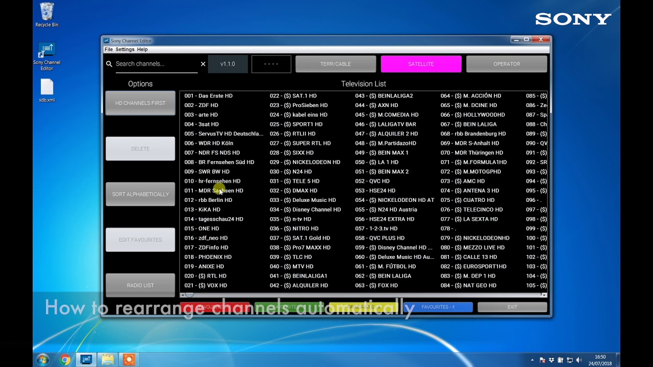Select channel 052 - QVC HD
Image resolution: width=653 pixels, height=367 pixels.
click(372, 181)
